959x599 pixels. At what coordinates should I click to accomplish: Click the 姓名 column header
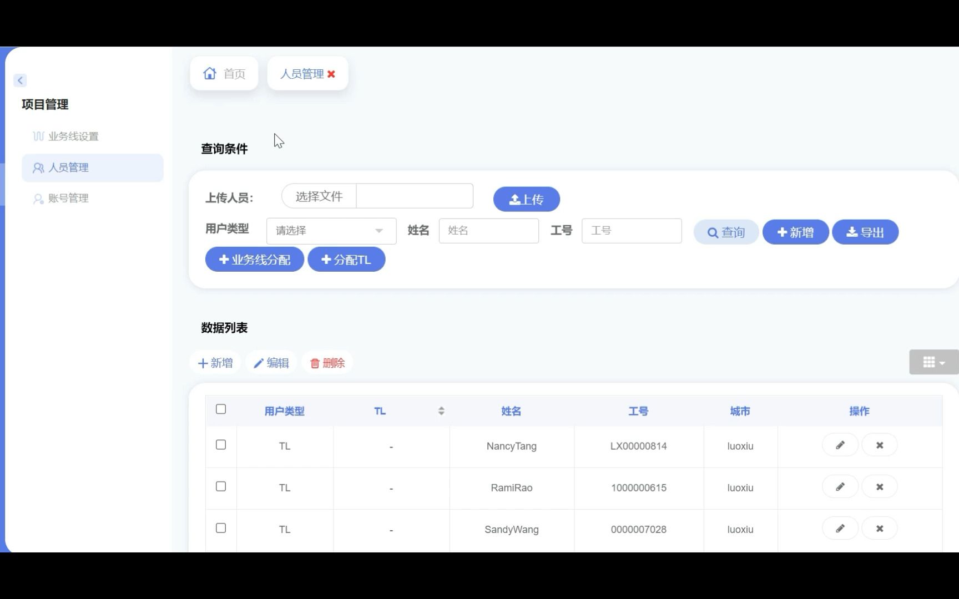tap(511, 412)
